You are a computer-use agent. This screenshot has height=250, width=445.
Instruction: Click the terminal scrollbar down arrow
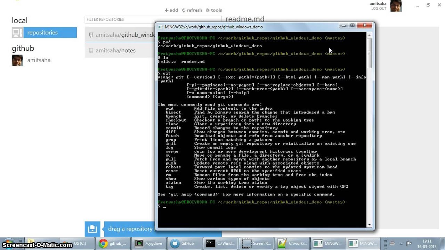coord(369,225)
